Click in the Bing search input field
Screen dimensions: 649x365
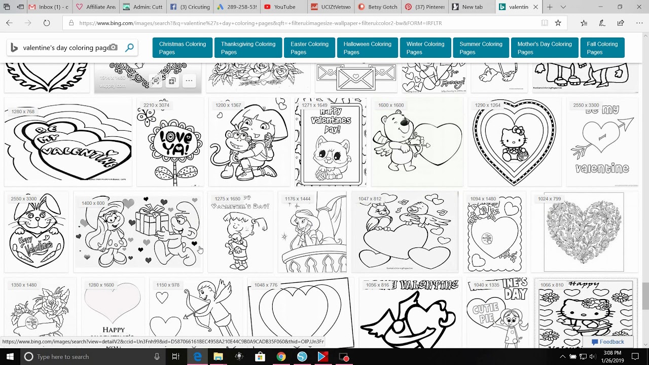[65, 48]
